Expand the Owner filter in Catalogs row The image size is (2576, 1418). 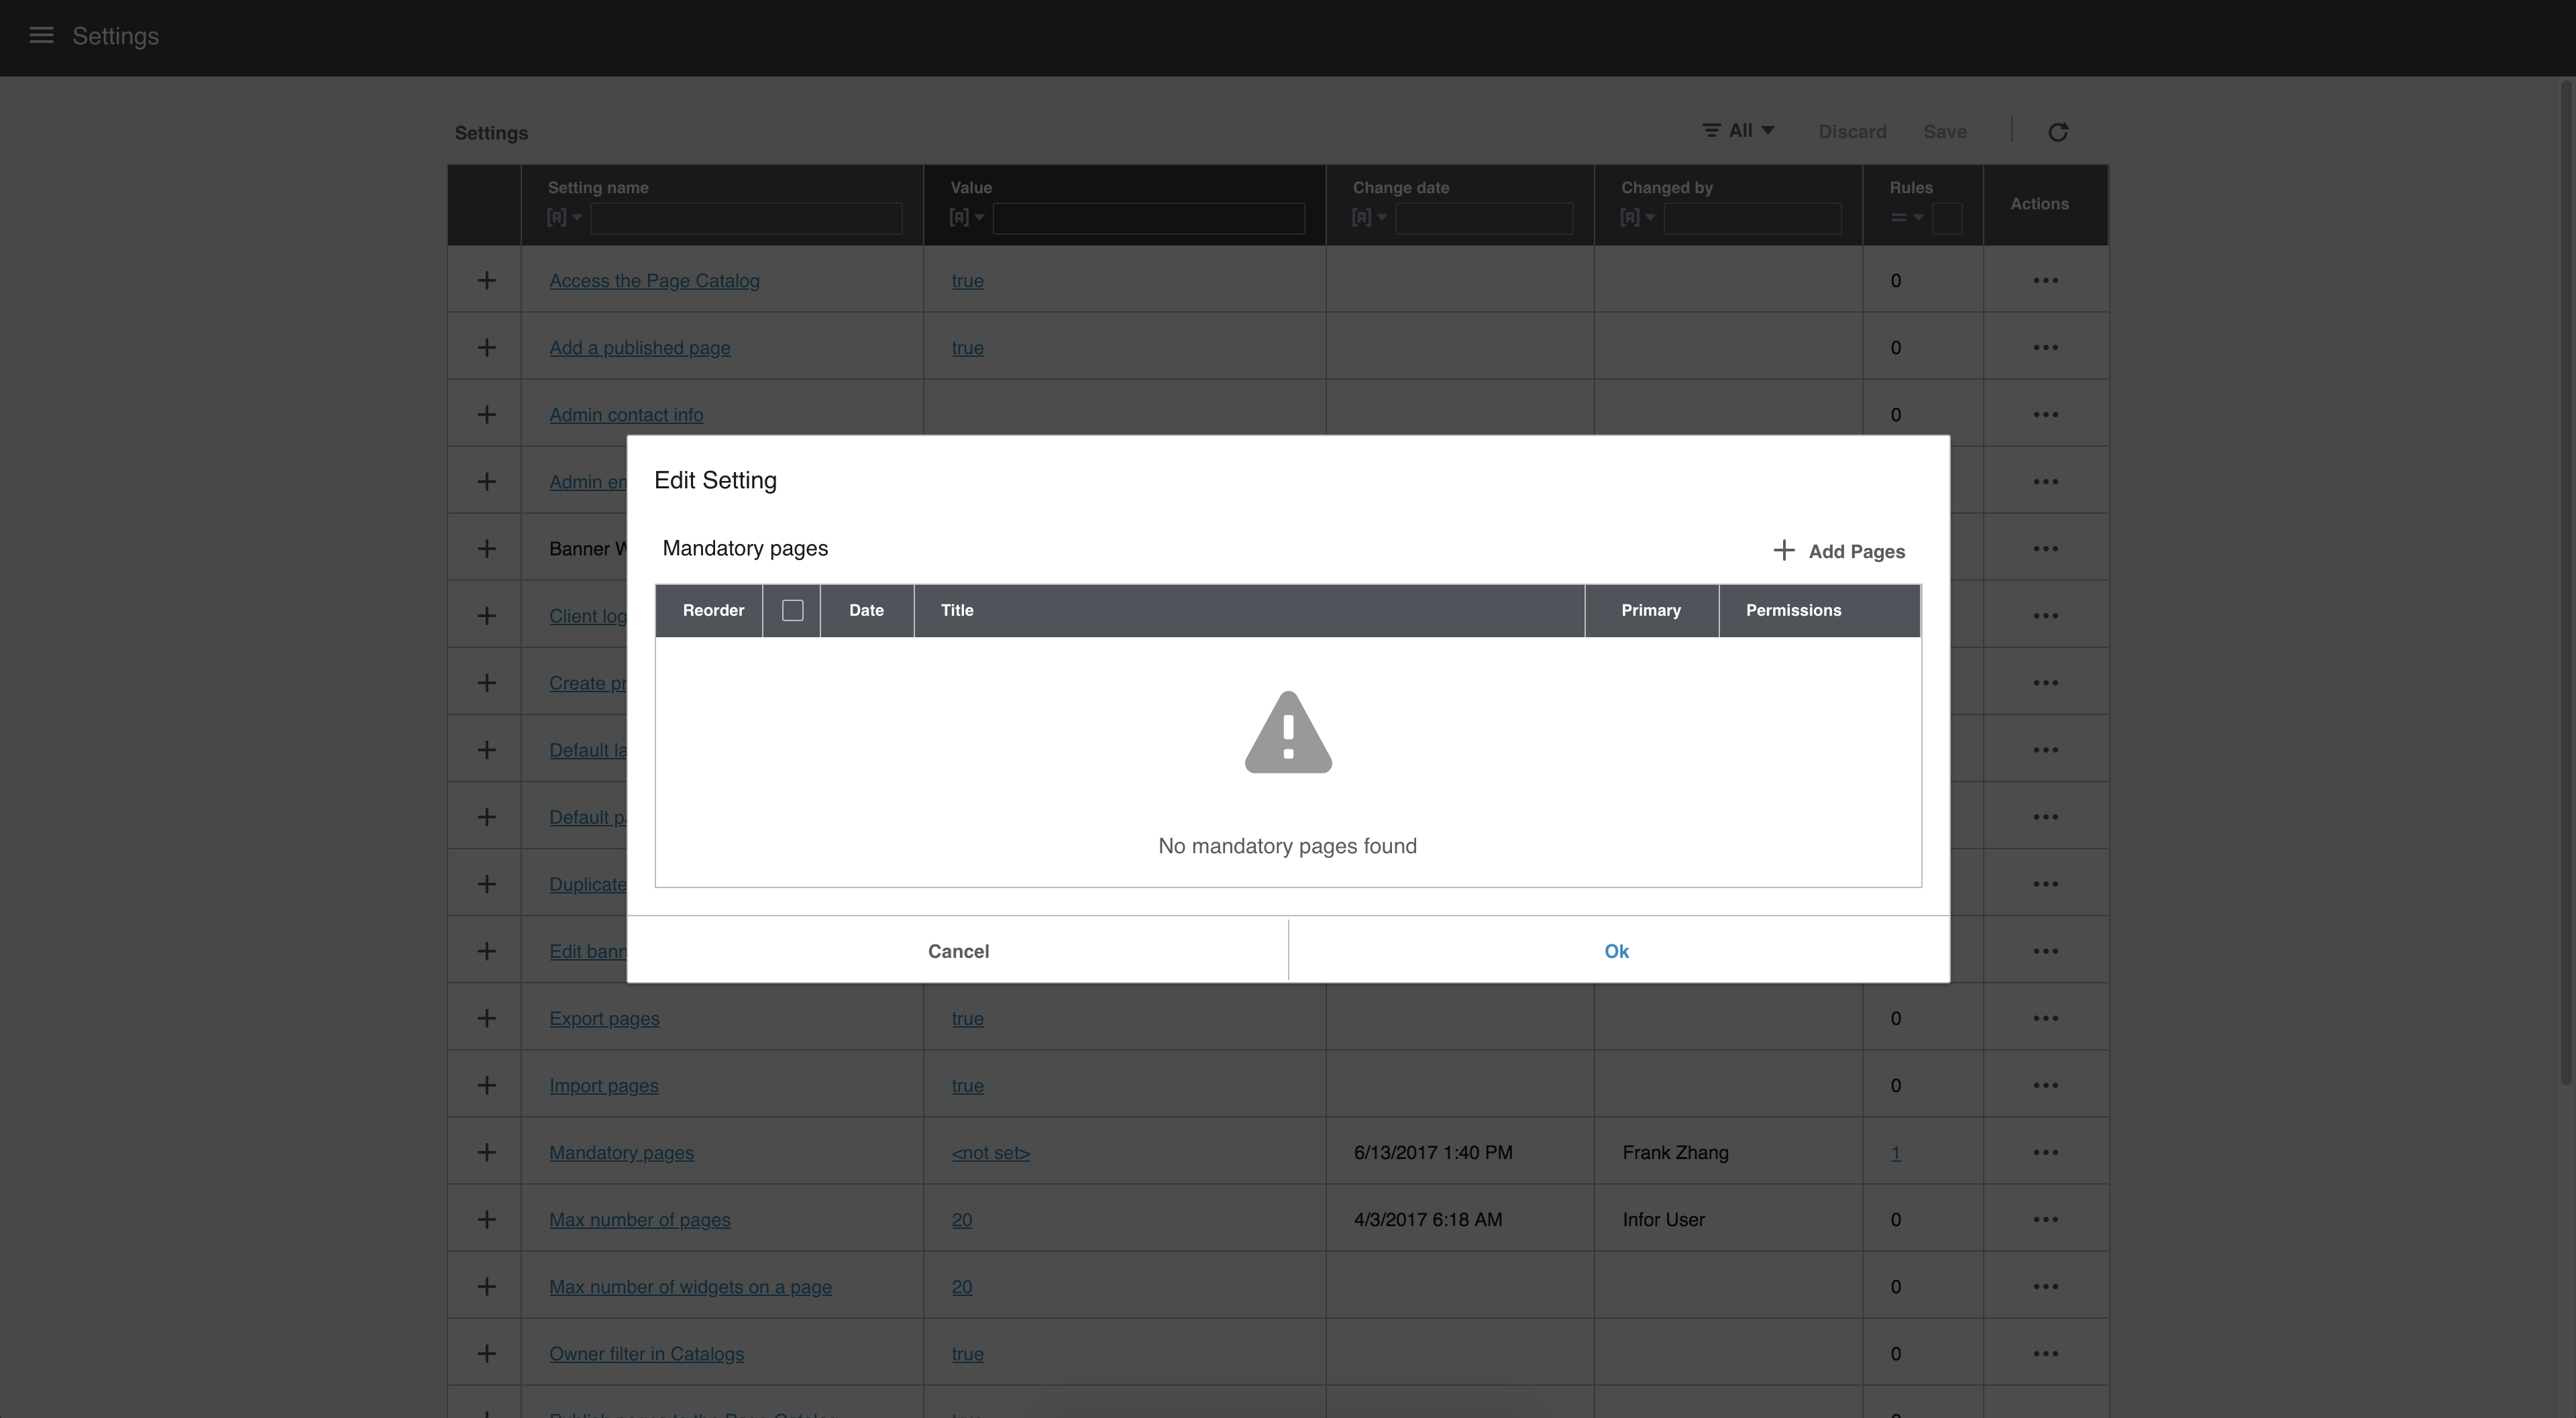[486, 1353]
